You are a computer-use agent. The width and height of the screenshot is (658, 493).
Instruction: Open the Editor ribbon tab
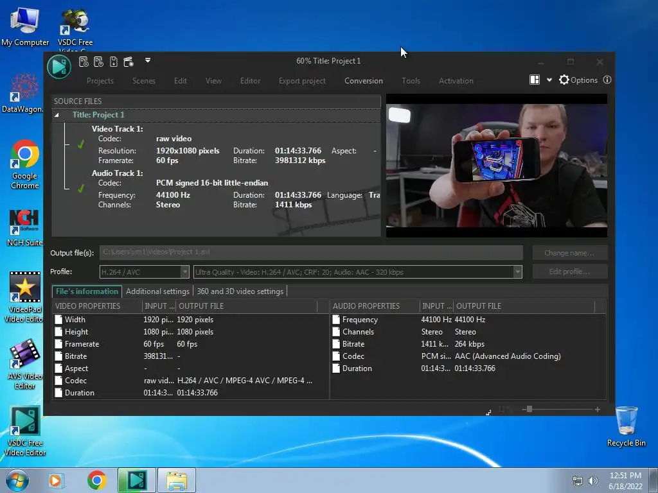point(250,80)
